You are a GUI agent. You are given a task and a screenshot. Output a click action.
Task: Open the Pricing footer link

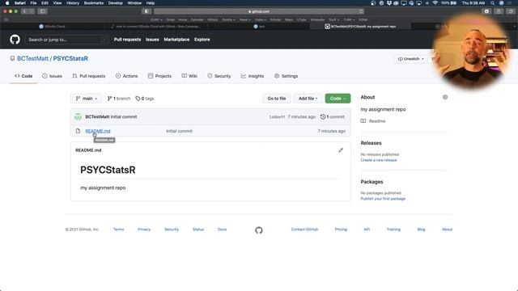[x=341, y=230]
